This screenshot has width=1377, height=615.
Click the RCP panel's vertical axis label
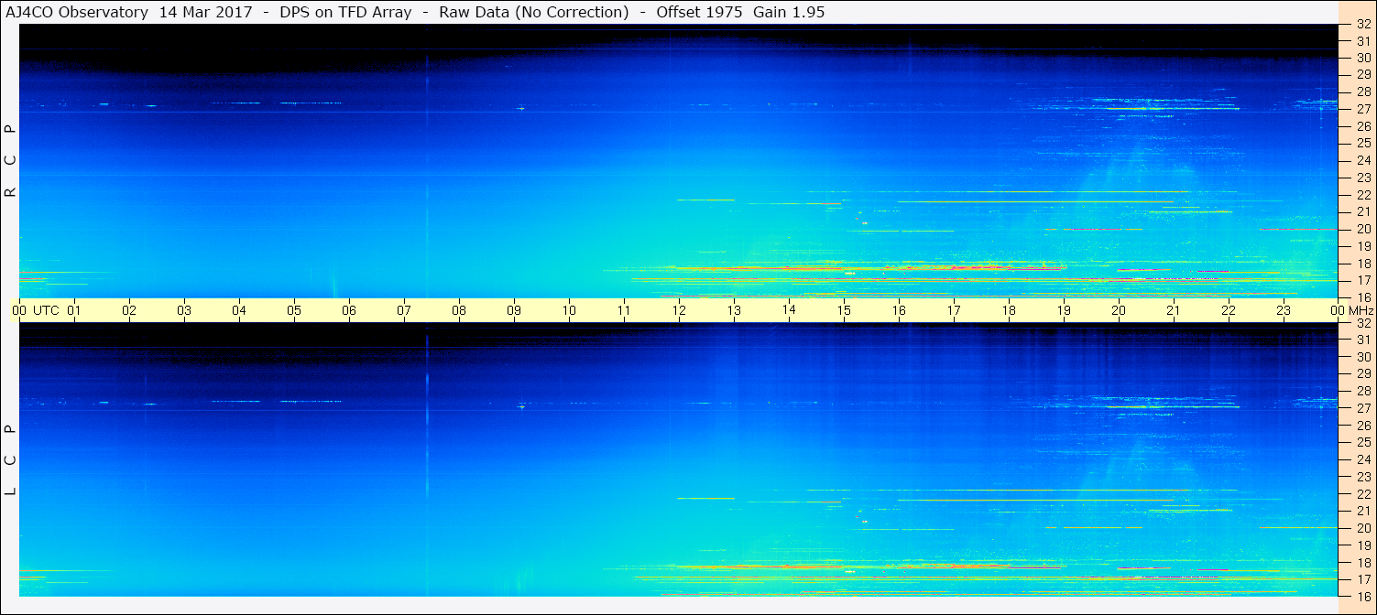(x=11, y=161)
